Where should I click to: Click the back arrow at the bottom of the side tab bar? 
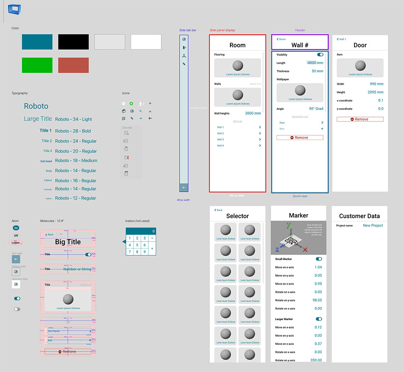(183, 187)
